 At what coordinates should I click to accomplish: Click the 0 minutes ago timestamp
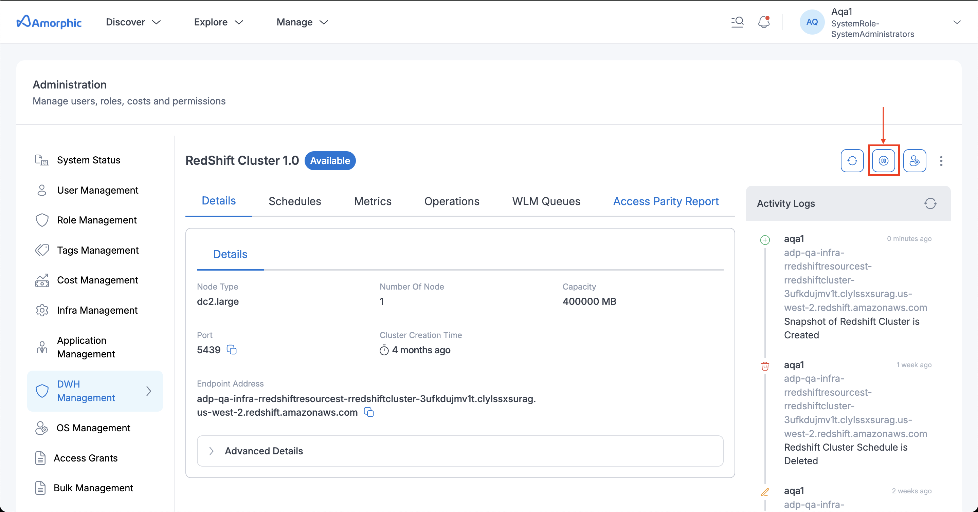(x=909, y=238)
